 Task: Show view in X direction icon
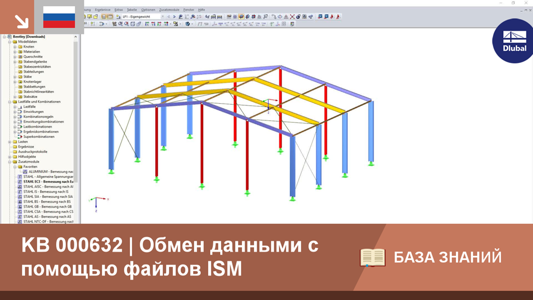click(147, 24)
